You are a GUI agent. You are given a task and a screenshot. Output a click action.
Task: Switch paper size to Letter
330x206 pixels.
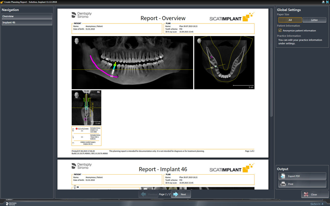click(x=314, y=20)
